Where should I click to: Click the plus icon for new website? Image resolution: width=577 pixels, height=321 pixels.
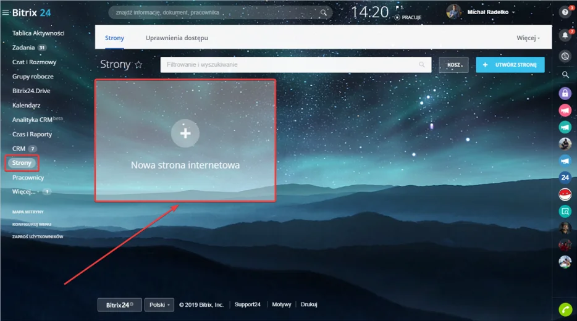(185, 133)
